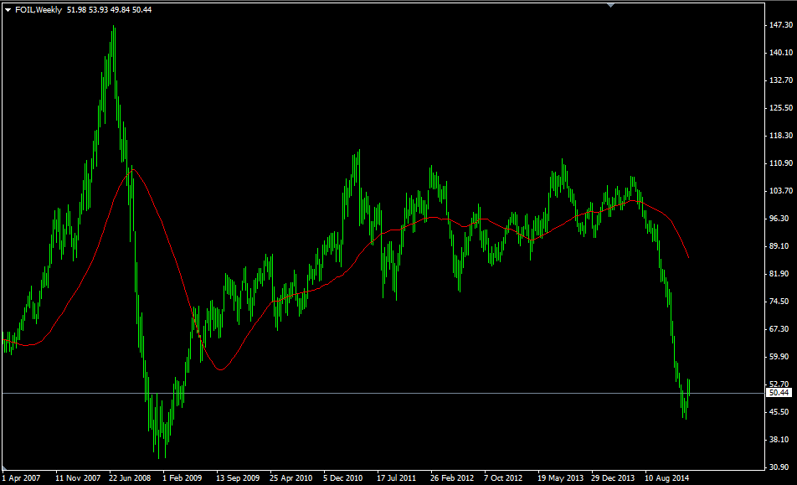Click the 67.30 price scale value
The width and height of the screenshot is (797, 485).
[x=781, y=329]
